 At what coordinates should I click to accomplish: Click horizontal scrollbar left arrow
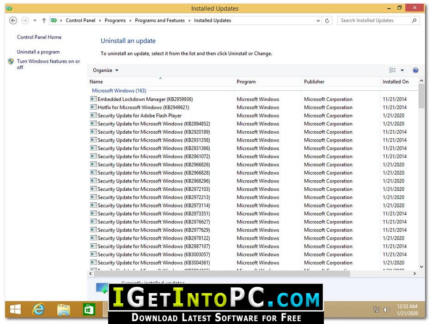click(x=91, y=274)
